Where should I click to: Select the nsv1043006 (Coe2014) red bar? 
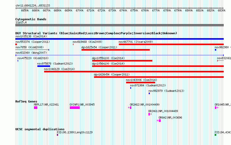(x=140, y=82)
